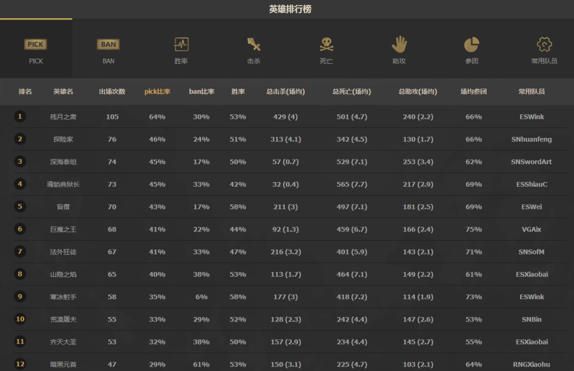Click player ESWei name
Image resolution: width=574 pixels, height=371 pixels.
click(532, 207)
